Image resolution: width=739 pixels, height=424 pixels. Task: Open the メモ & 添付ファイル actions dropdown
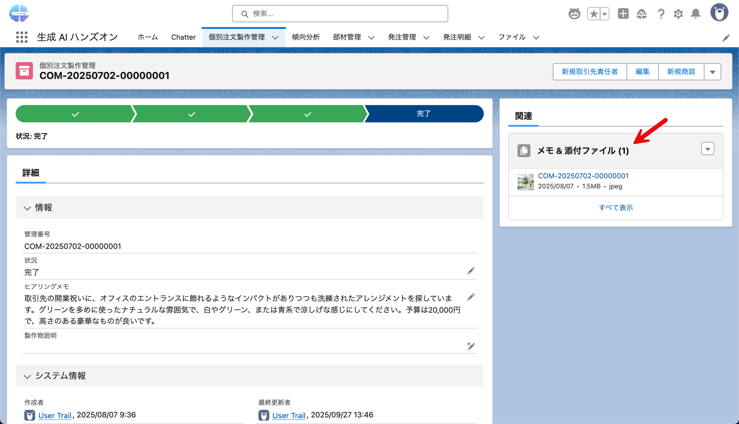click(707, 149)
